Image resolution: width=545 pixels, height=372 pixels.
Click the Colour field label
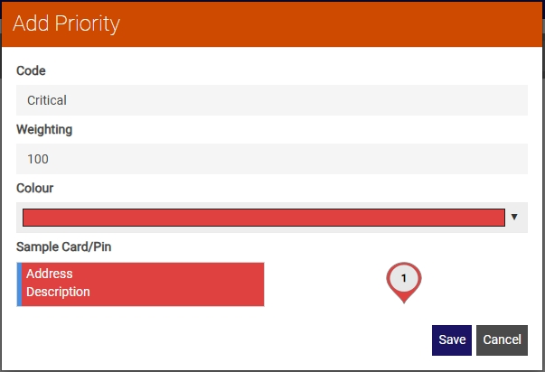pyautogui.click(x=34, y=188)
